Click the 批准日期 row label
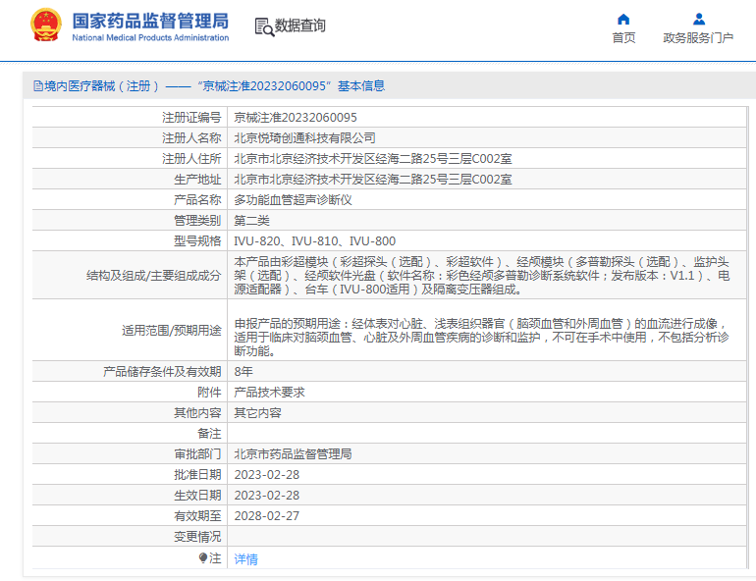The image size is (756, 581). tap(197, 475)
